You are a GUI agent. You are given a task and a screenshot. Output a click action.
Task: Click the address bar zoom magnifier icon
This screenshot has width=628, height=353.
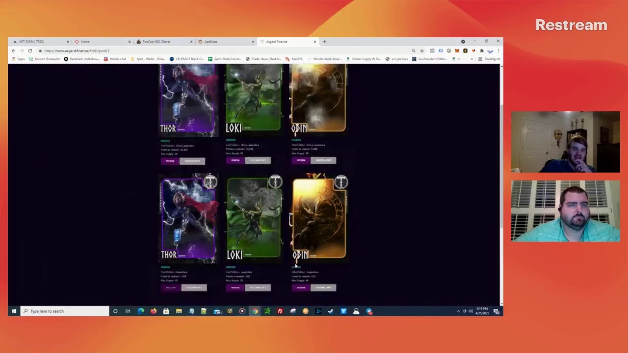pyautogui.click(x=414, y=50)
